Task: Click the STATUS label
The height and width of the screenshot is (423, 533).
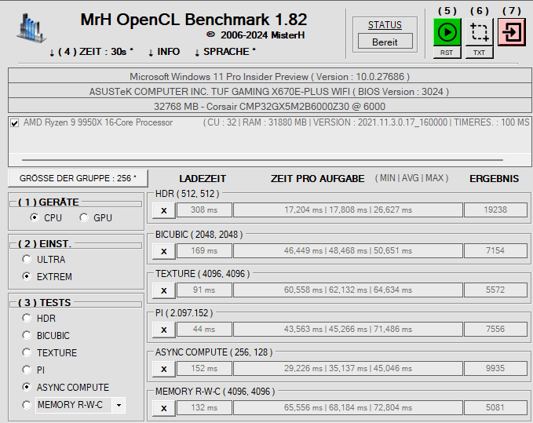Action: (x=385, y=25)
